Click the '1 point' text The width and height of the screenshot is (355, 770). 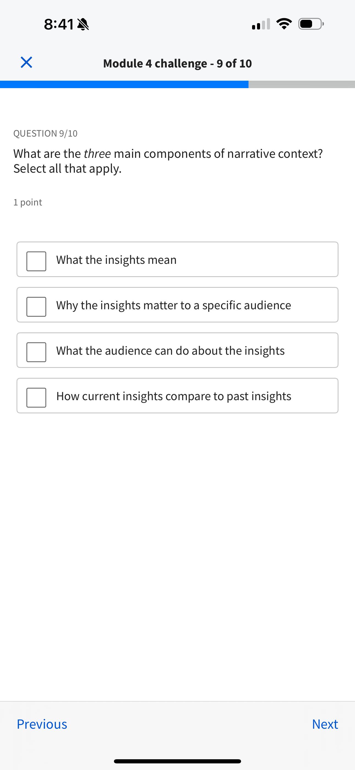[28, 202]
